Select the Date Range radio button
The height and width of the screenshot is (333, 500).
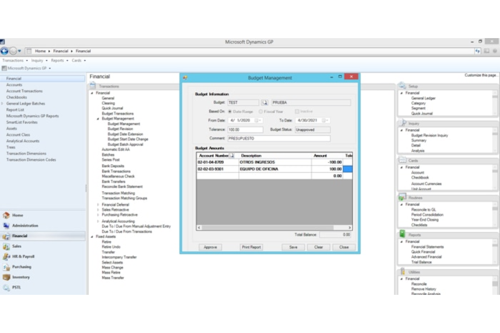(x=230, y=111)
